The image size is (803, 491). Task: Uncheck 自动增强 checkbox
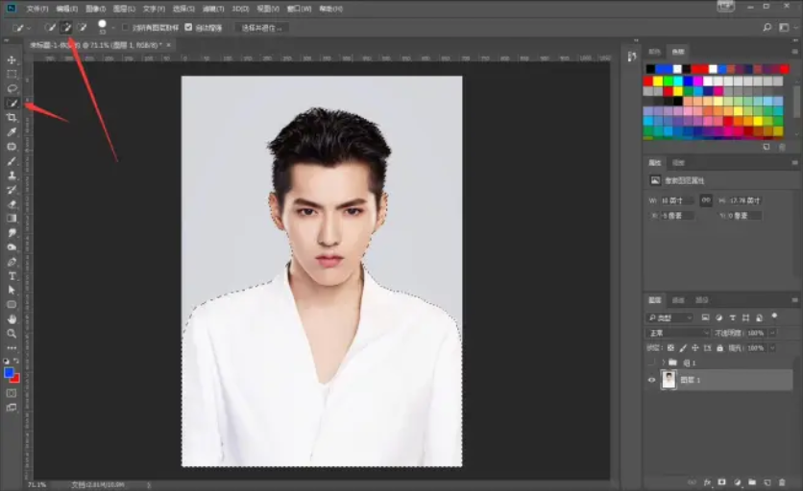[188, 28]
